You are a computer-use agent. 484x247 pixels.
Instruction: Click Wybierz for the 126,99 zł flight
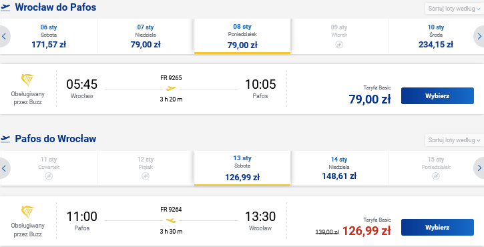pyautogui.click(x=437, y=227)
